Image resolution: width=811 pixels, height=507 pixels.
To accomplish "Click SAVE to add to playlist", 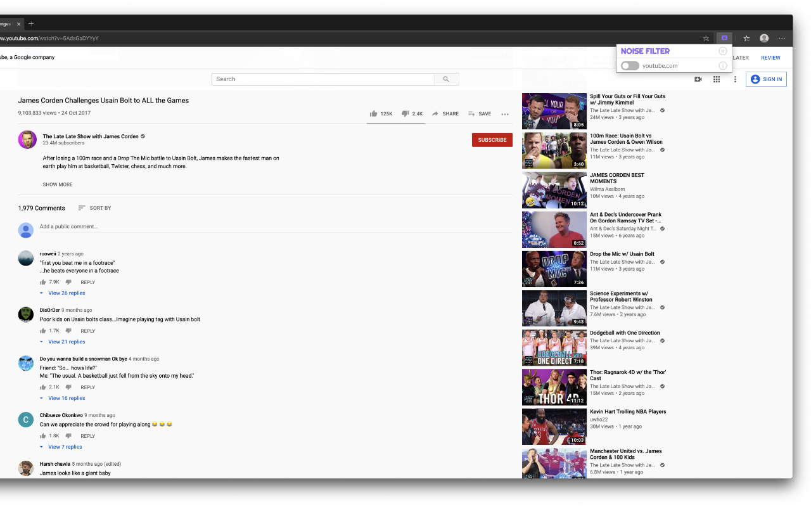I will pos(480,114).
